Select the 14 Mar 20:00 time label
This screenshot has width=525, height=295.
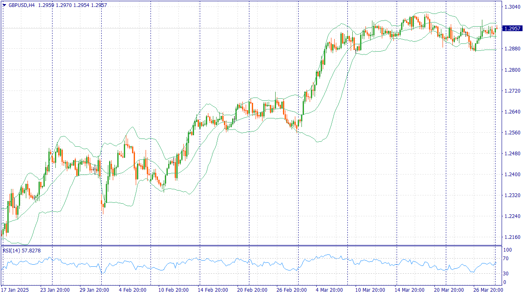pyautogui.click(x=410, y=290)
